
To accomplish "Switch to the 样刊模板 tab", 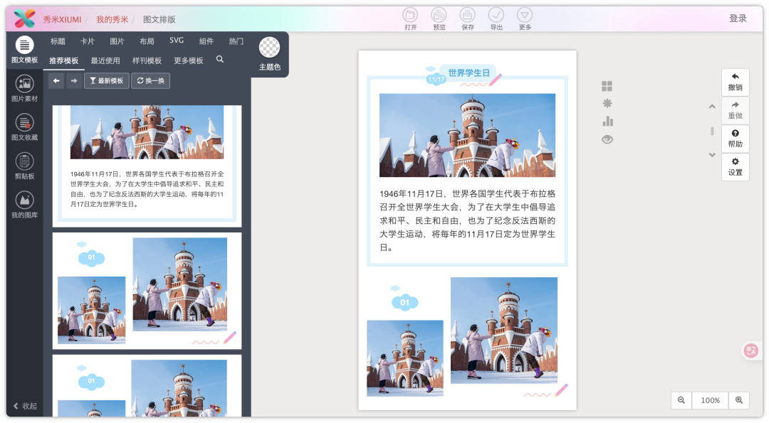I will click(147, 60).
